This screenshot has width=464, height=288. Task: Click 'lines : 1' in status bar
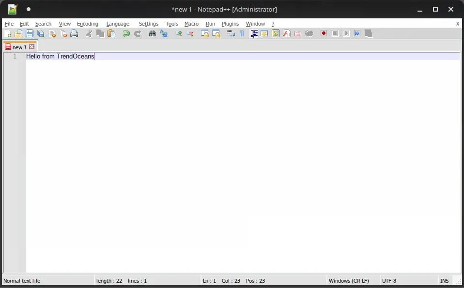click(137, 281)
